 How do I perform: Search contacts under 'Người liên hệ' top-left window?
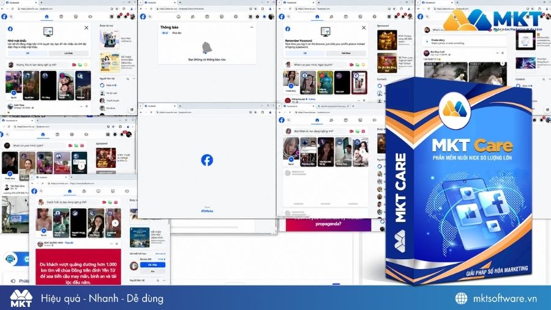pos(127,79)
